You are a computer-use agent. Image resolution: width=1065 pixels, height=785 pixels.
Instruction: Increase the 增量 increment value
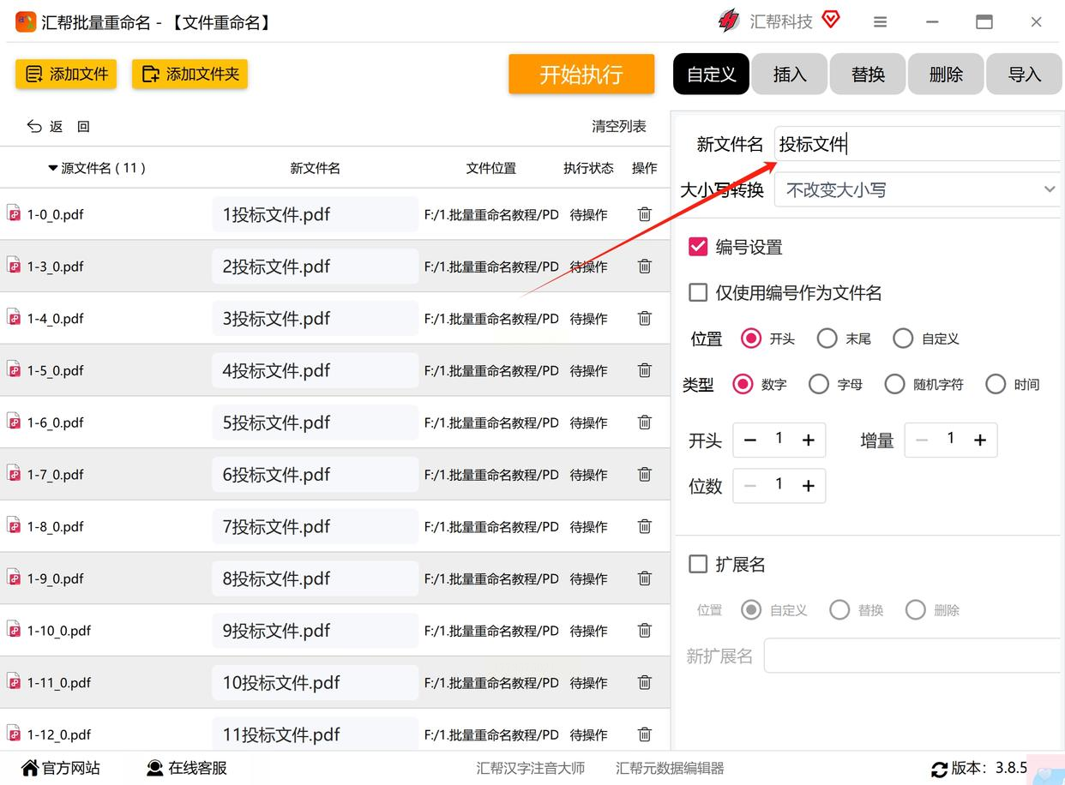click(x=980, y=440)
